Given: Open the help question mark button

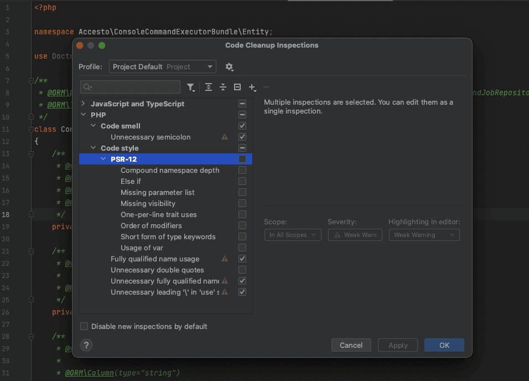Looking at the screenshot, I should [x=86, y=345].
